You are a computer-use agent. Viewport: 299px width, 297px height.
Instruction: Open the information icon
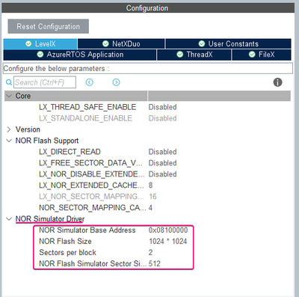pos(278,82)
